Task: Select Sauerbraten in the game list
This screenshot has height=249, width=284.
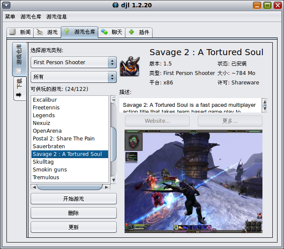Action: click(70, 146)
